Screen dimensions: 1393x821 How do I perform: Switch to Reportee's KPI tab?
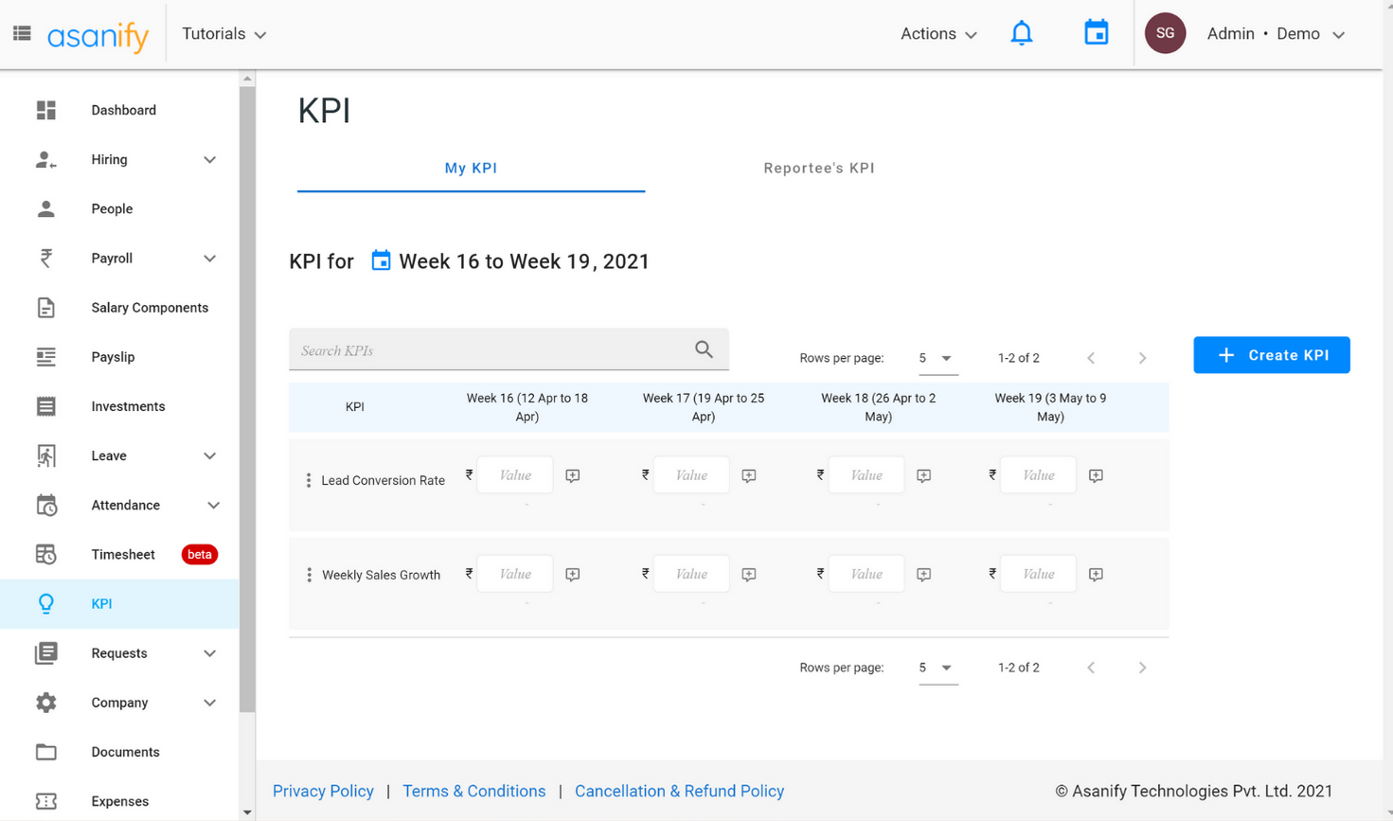818,169
